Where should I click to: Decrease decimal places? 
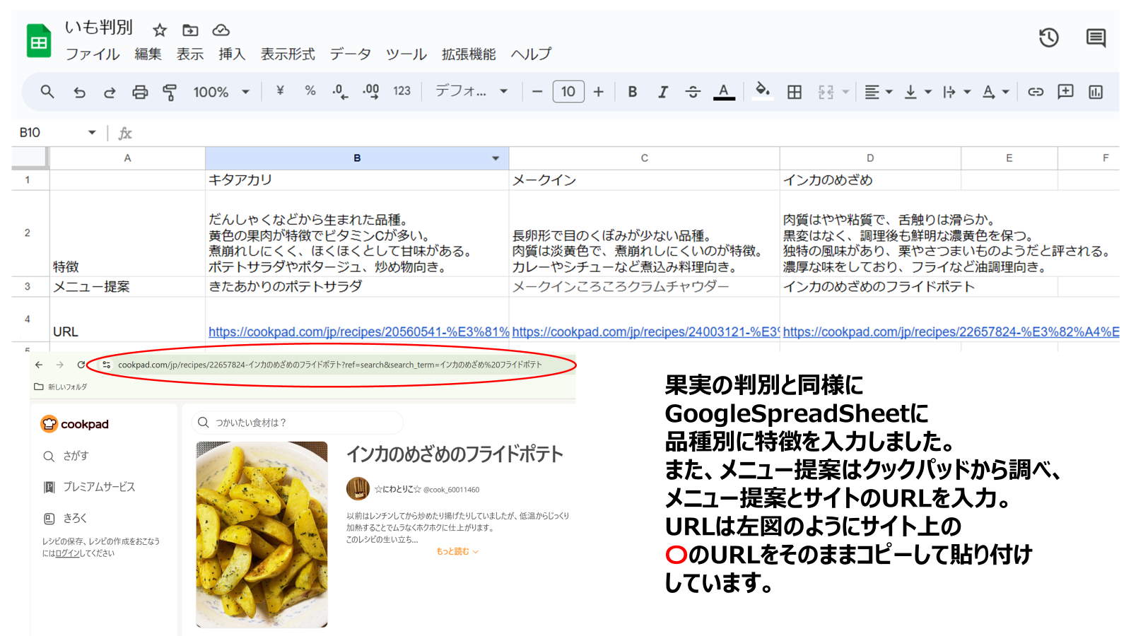[x=340, y=91]
